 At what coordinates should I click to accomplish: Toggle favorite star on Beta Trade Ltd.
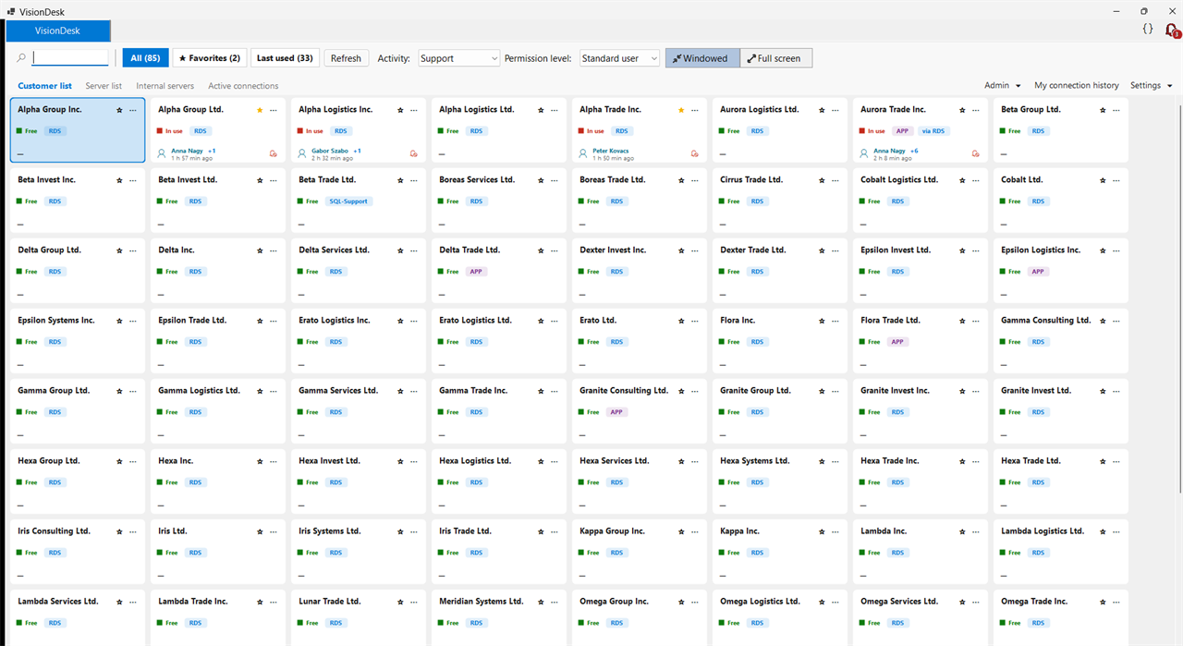(400, 180)
